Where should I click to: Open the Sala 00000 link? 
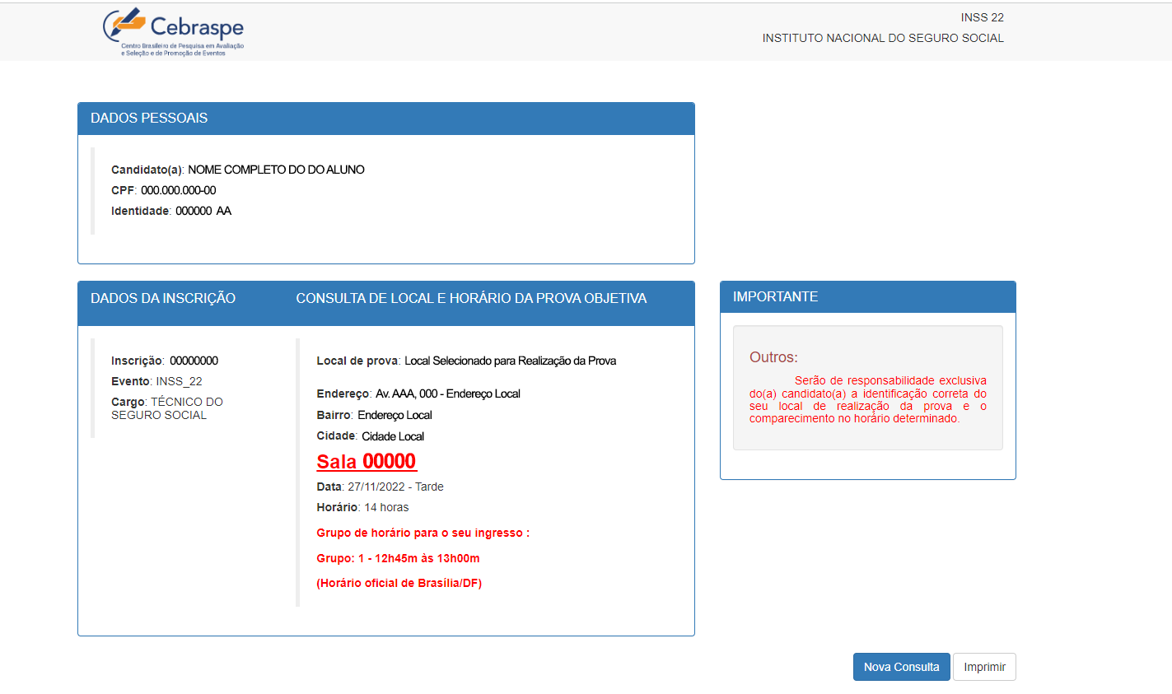pyautogui.click(x=366, y=461)
